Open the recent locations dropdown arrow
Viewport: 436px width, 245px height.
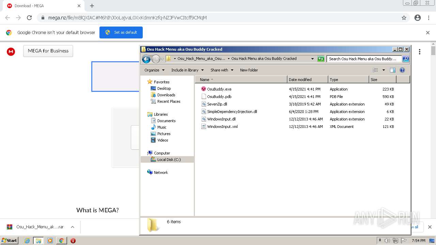(162, 59)
